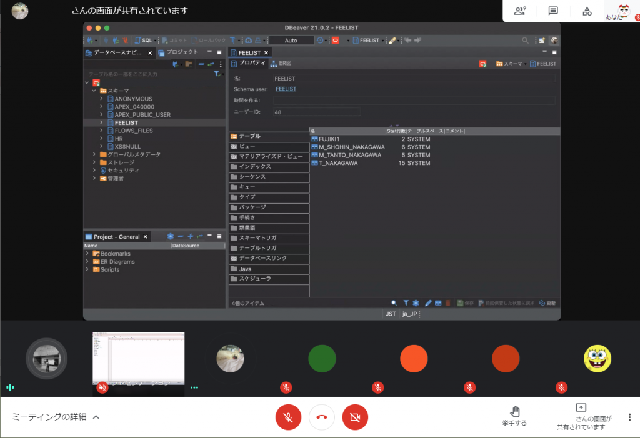The height and width of the screenshot is (438, 640).
Task: Click the shared screen presentation thumbnail
Action: (138, 359)
